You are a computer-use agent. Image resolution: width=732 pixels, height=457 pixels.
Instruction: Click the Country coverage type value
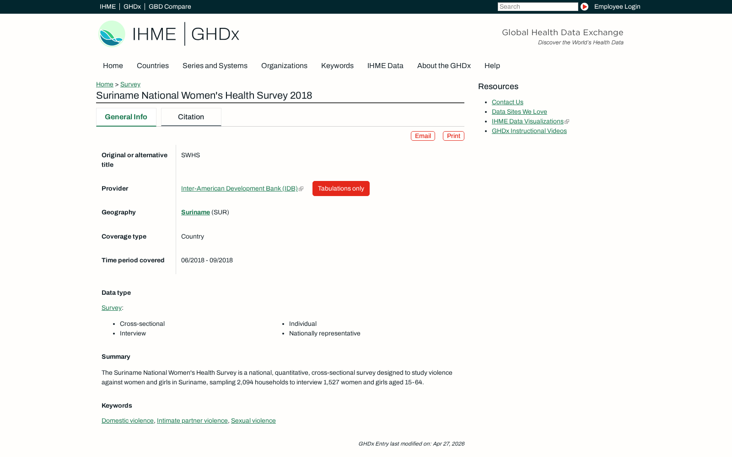point(193,237)
